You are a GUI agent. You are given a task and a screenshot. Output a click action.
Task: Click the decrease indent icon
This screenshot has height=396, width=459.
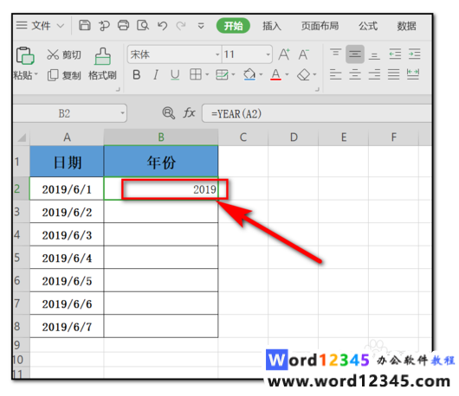click(x=395, y=54)
